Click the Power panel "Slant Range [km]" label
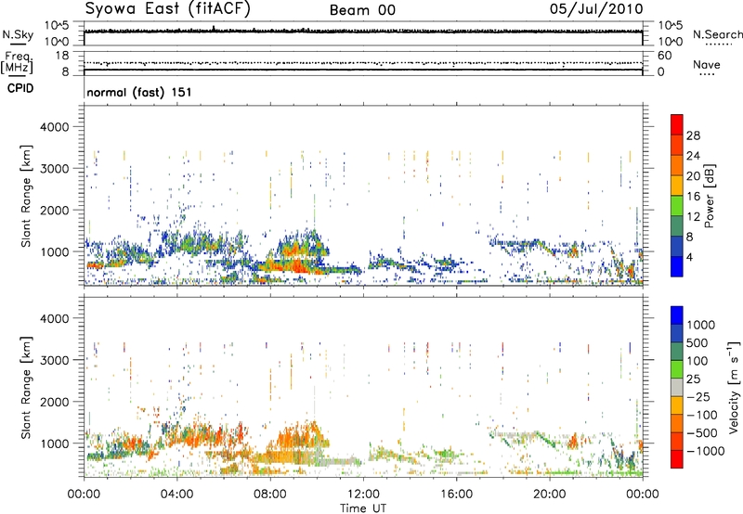Image resolution: width=743 pixels, height=514 pixels. (x=26, y=196)
